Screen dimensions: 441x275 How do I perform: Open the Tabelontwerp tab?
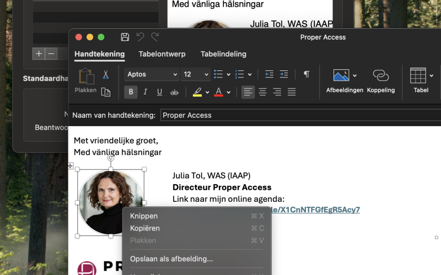(162, 54)
